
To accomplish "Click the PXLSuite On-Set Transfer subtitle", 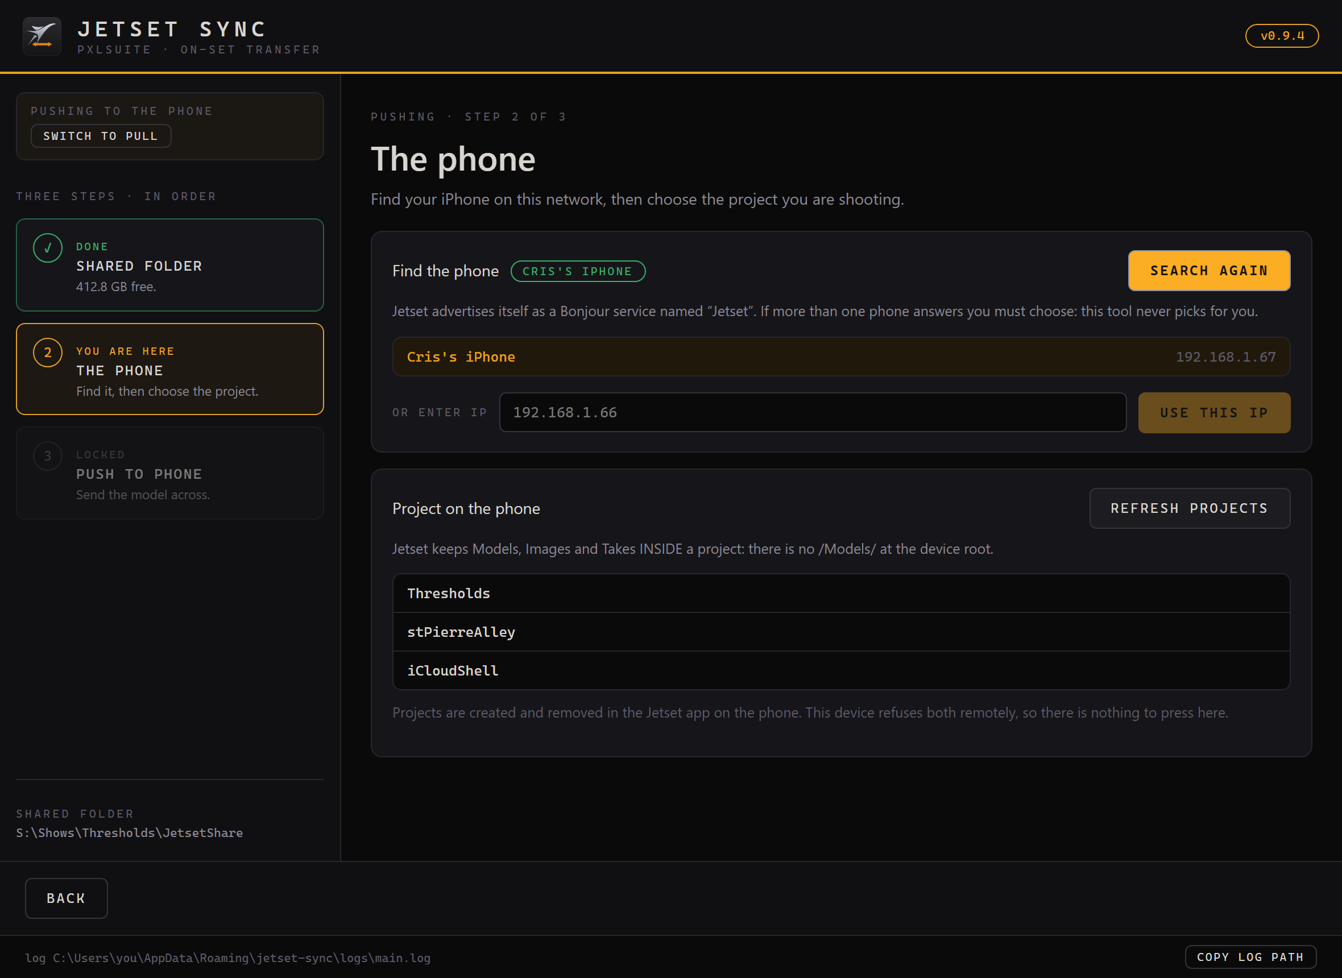I will click(x=199, y=49).
